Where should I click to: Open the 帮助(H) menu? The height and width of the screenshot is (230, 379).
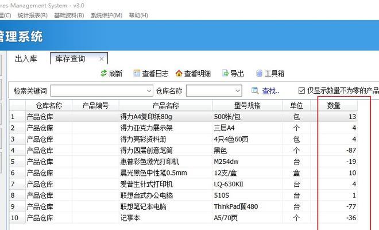tap(138, 16)
